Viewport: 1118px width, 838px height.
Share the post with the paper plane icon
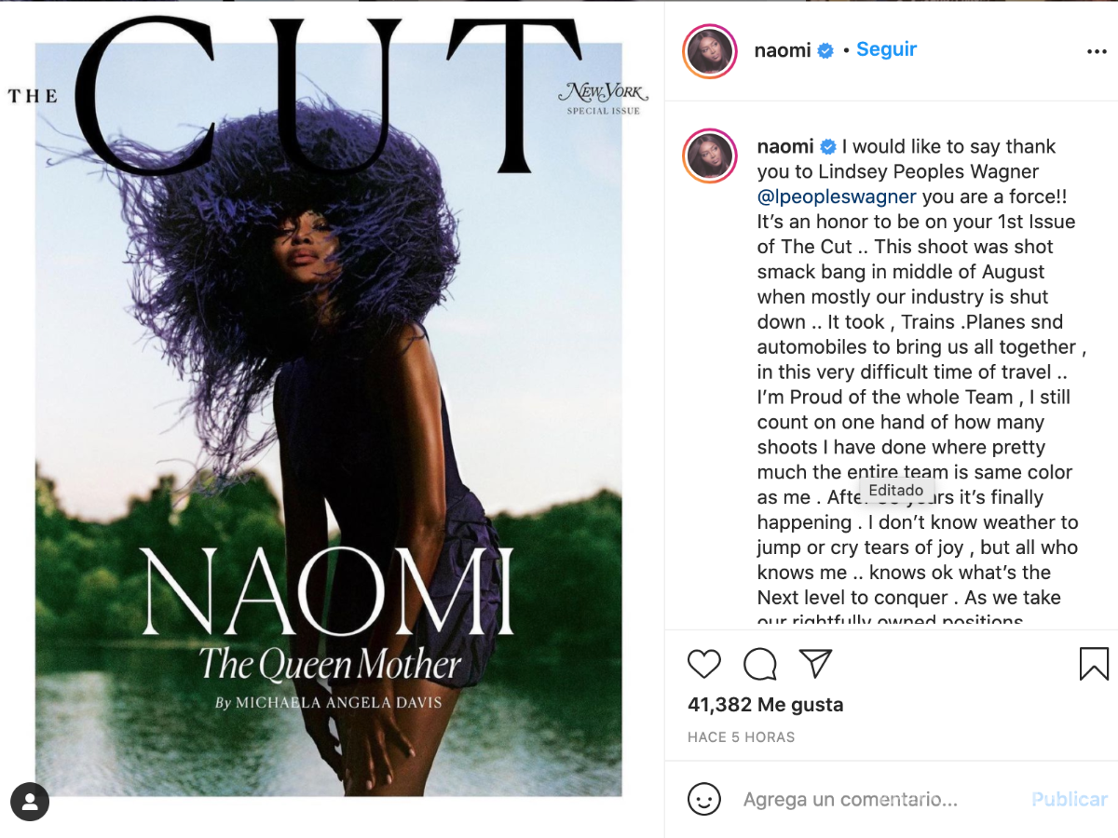click(815, 663)
